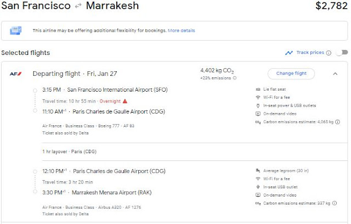
Task: Click the Lie flat seat icon
Action: [x=258, y=89]
